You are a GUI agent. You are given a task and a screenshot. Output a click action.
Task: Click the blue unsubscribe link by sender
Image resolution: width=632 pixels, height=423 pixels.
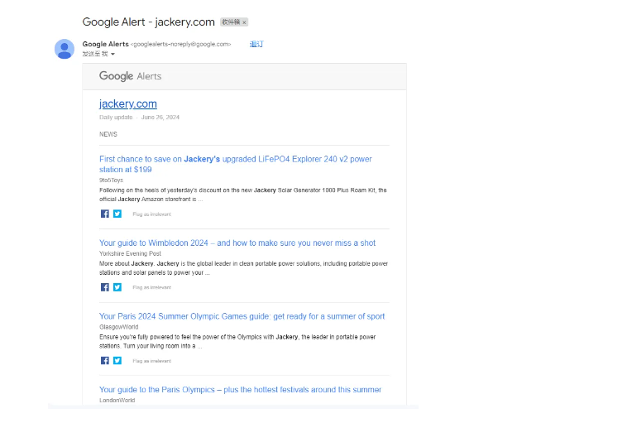coord(256,44)
